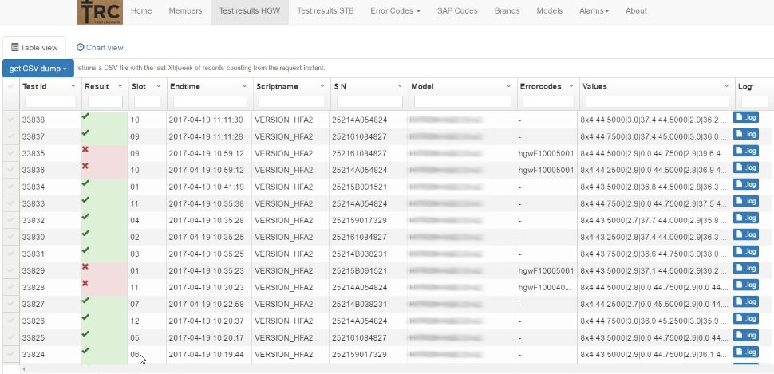The image size is (774, 374).
Task: Select row checkmark for test 33835
Action: click(x=10, y=153)
